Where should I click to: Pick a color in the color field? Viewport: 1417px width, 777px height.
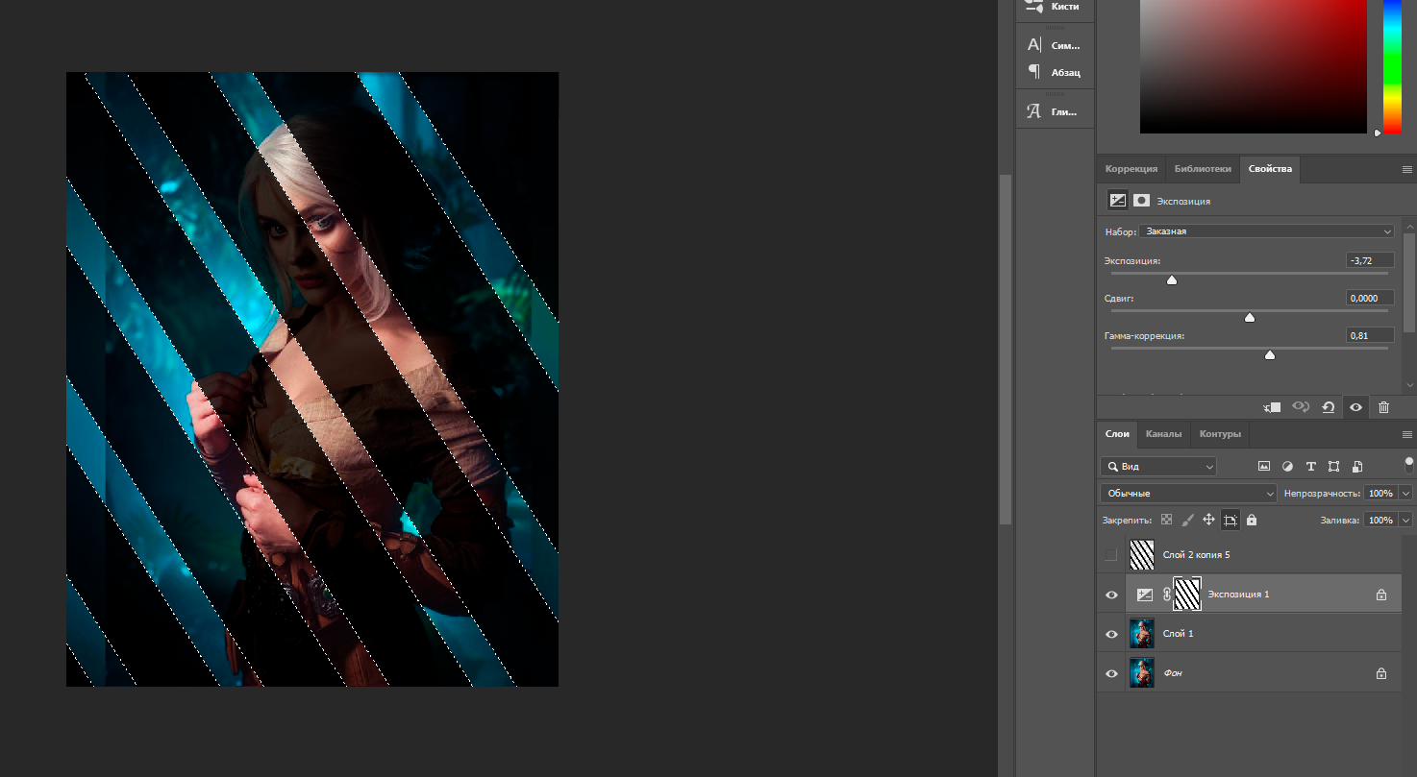[1254, 65]
